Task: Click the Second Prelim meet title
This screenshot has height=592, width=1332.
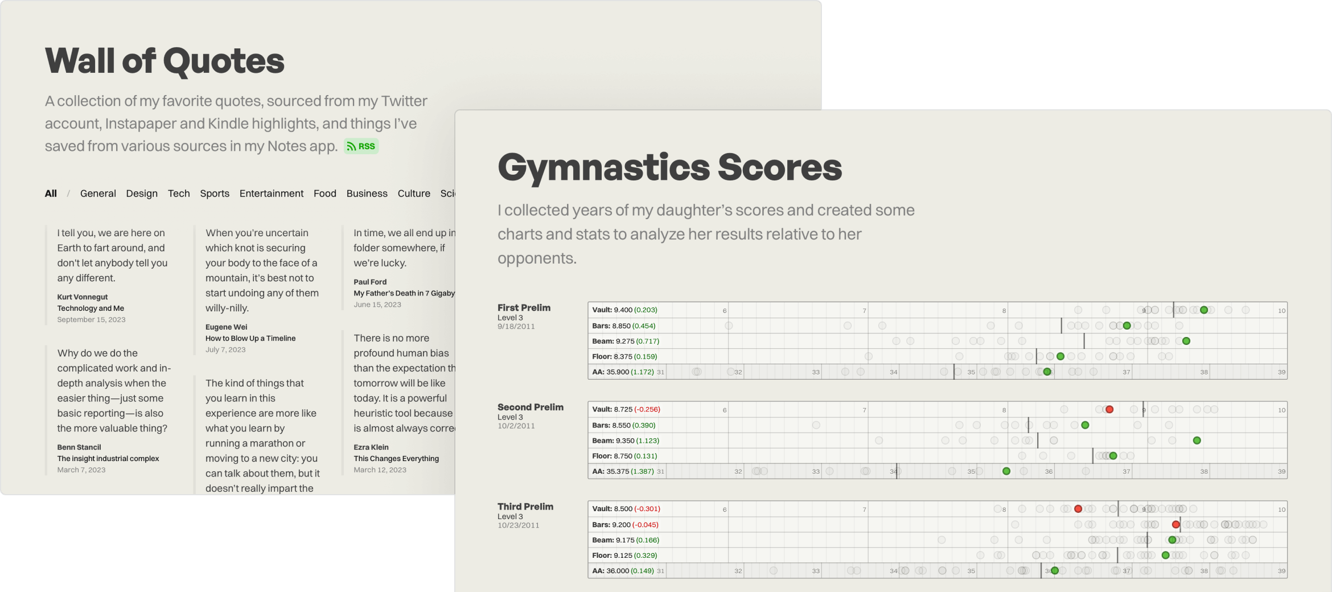Action: 531,408
